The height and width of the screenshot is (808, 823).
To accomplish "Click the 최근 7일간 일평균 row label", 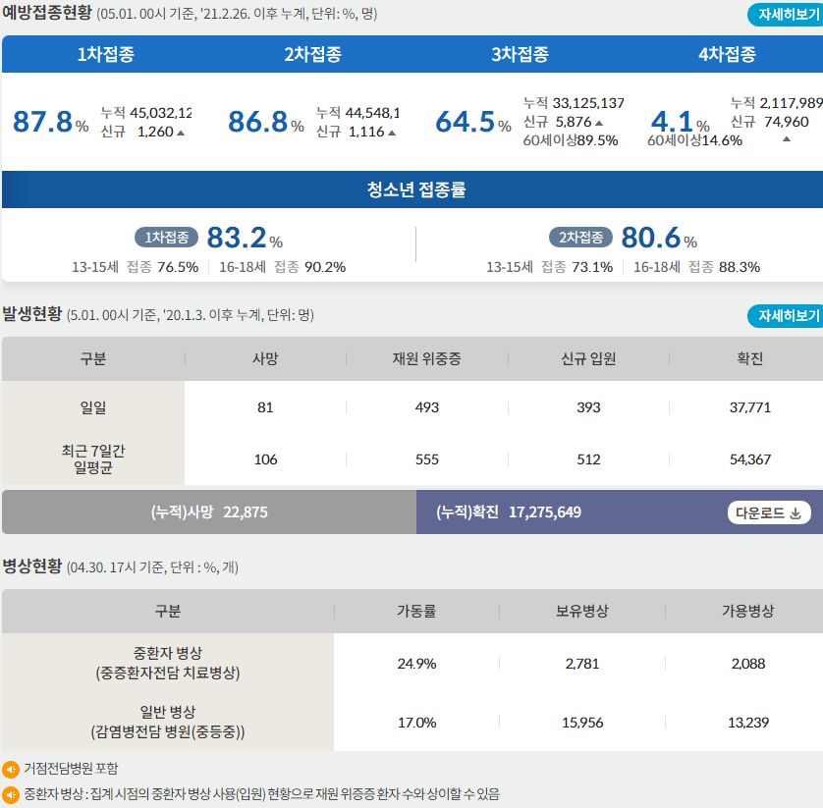I will coord(93,459).
